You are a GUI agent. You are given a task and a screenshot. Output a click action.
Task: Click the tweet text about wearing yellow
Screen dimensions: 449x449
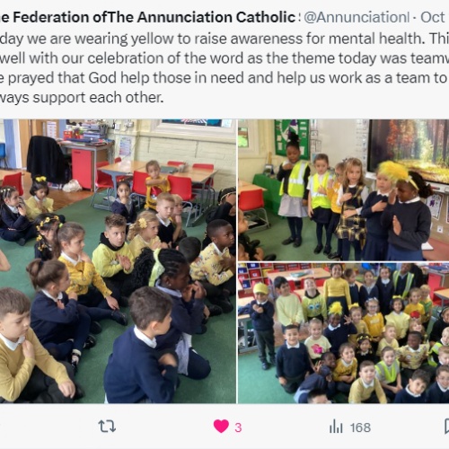coord(224,68)
